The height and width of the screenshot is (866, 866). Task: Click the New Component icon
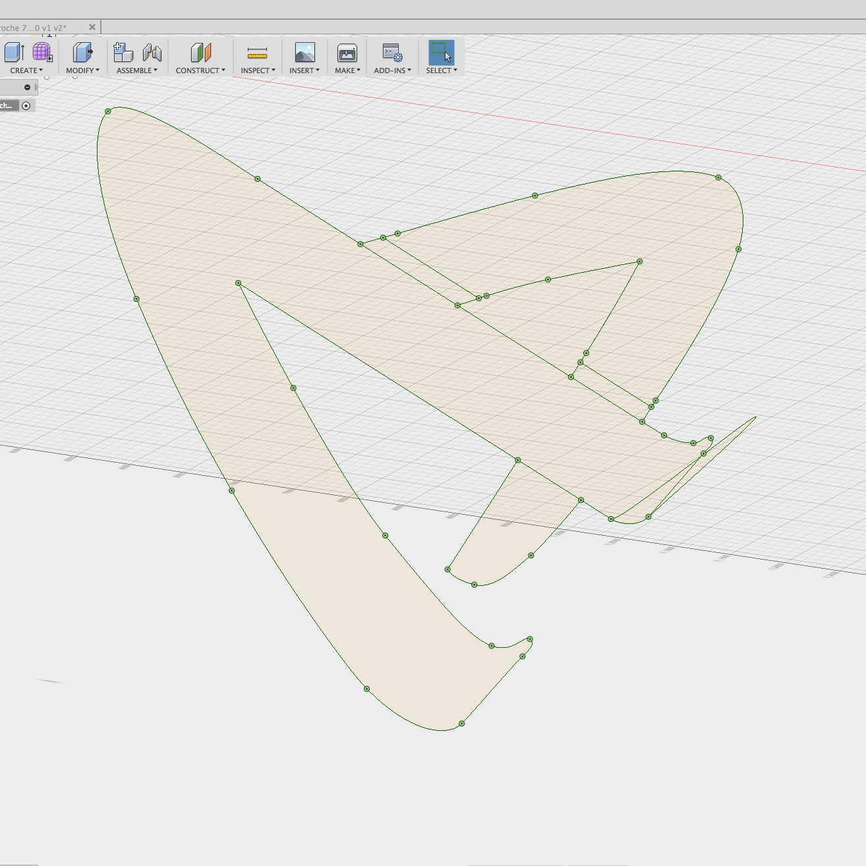coord(123,52)
